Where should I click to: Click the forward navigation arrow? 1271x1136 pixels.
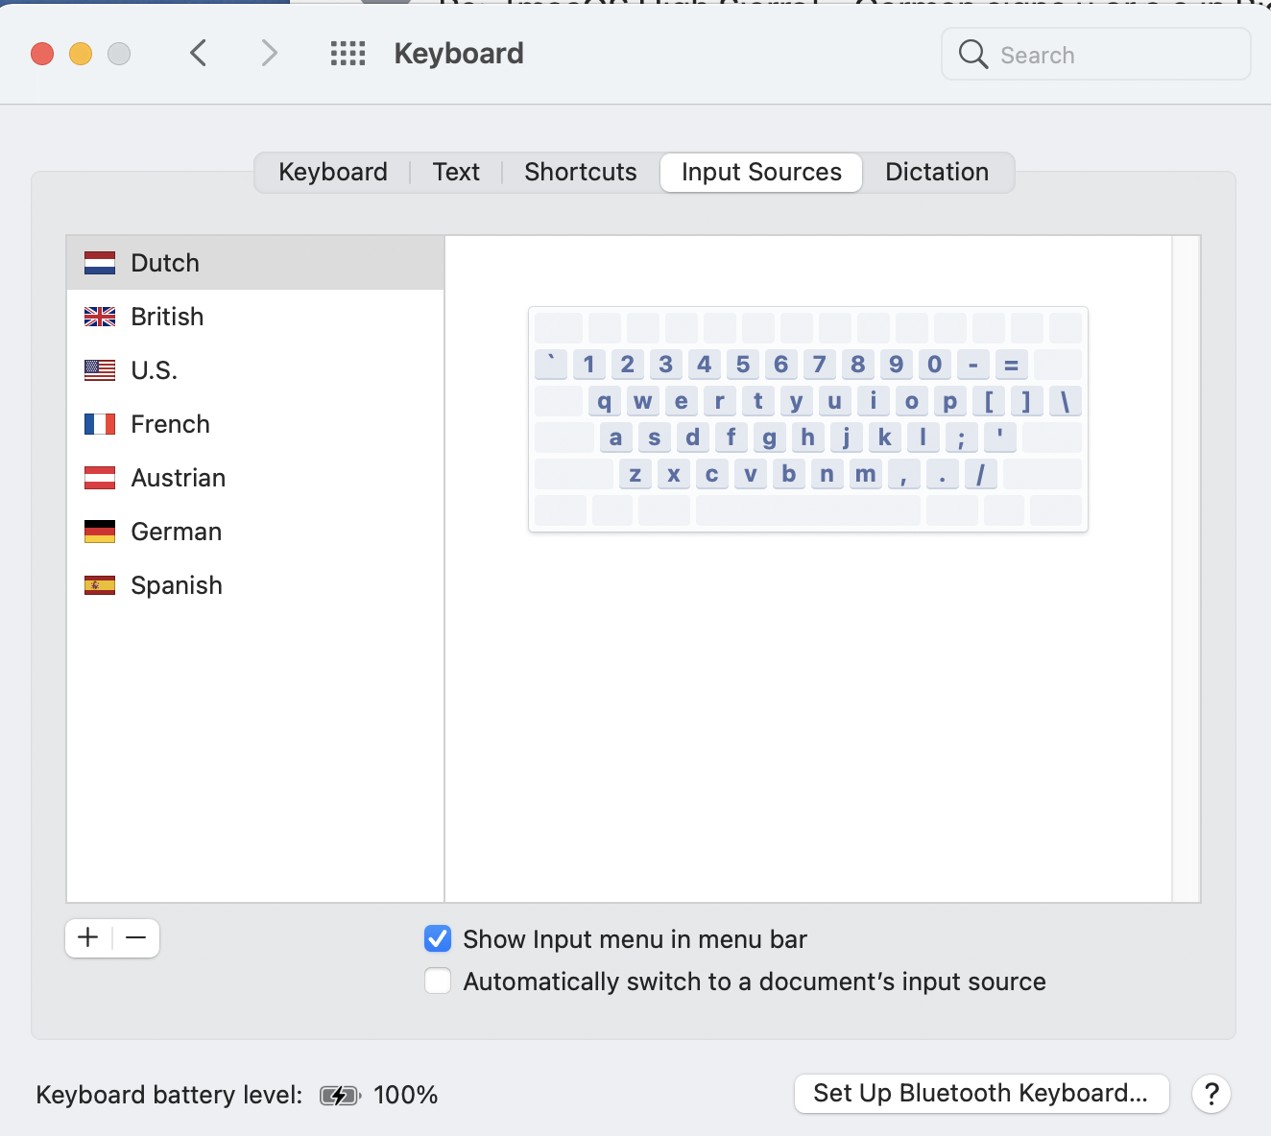coord(269,54)
